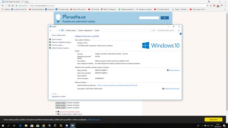Click Změnit nastavení for the computer name
The height and width of the screenshot is (128, 228).
pyautogui.click(x=174, y=70)
